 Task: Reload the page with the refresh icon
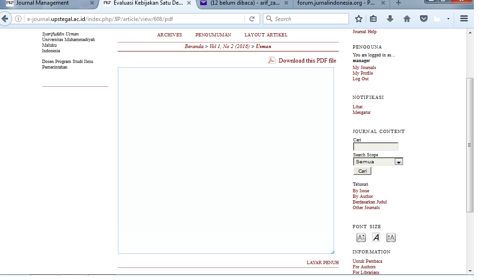pyautogui.click(x=252, y=19)
